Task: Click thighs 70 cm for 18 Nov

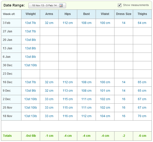Action: [x=142, y=116]
